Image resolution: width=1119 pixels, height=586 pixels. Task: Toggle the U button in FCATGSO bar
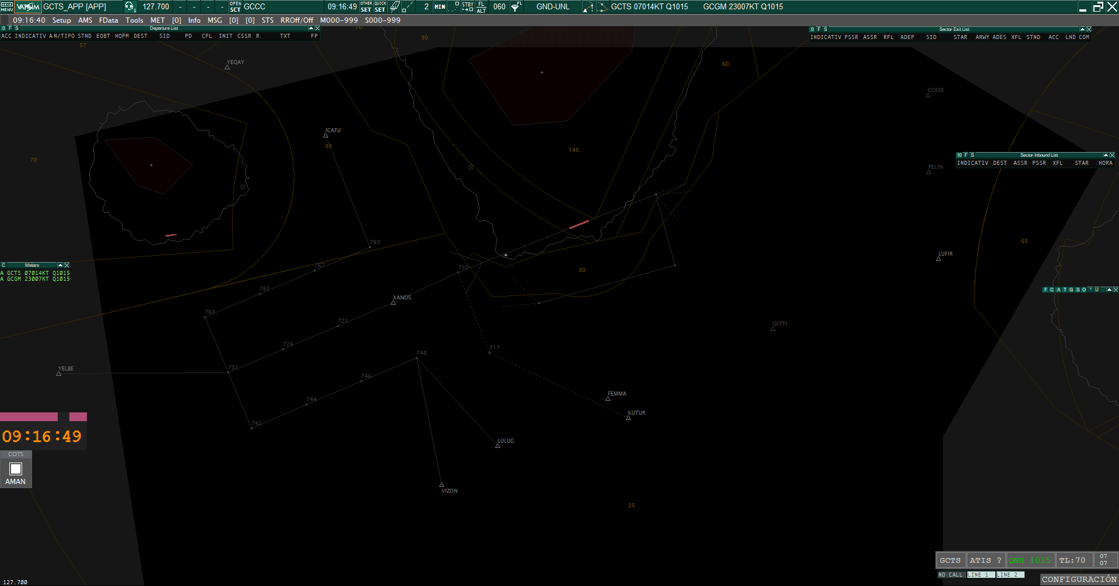coord(1097,290)
